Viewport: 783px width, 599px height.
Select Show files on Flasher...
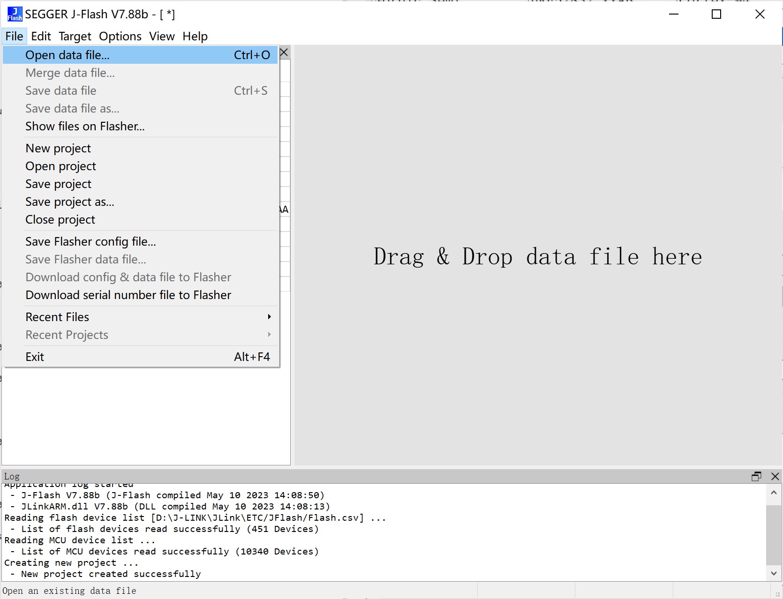[140, 126]
